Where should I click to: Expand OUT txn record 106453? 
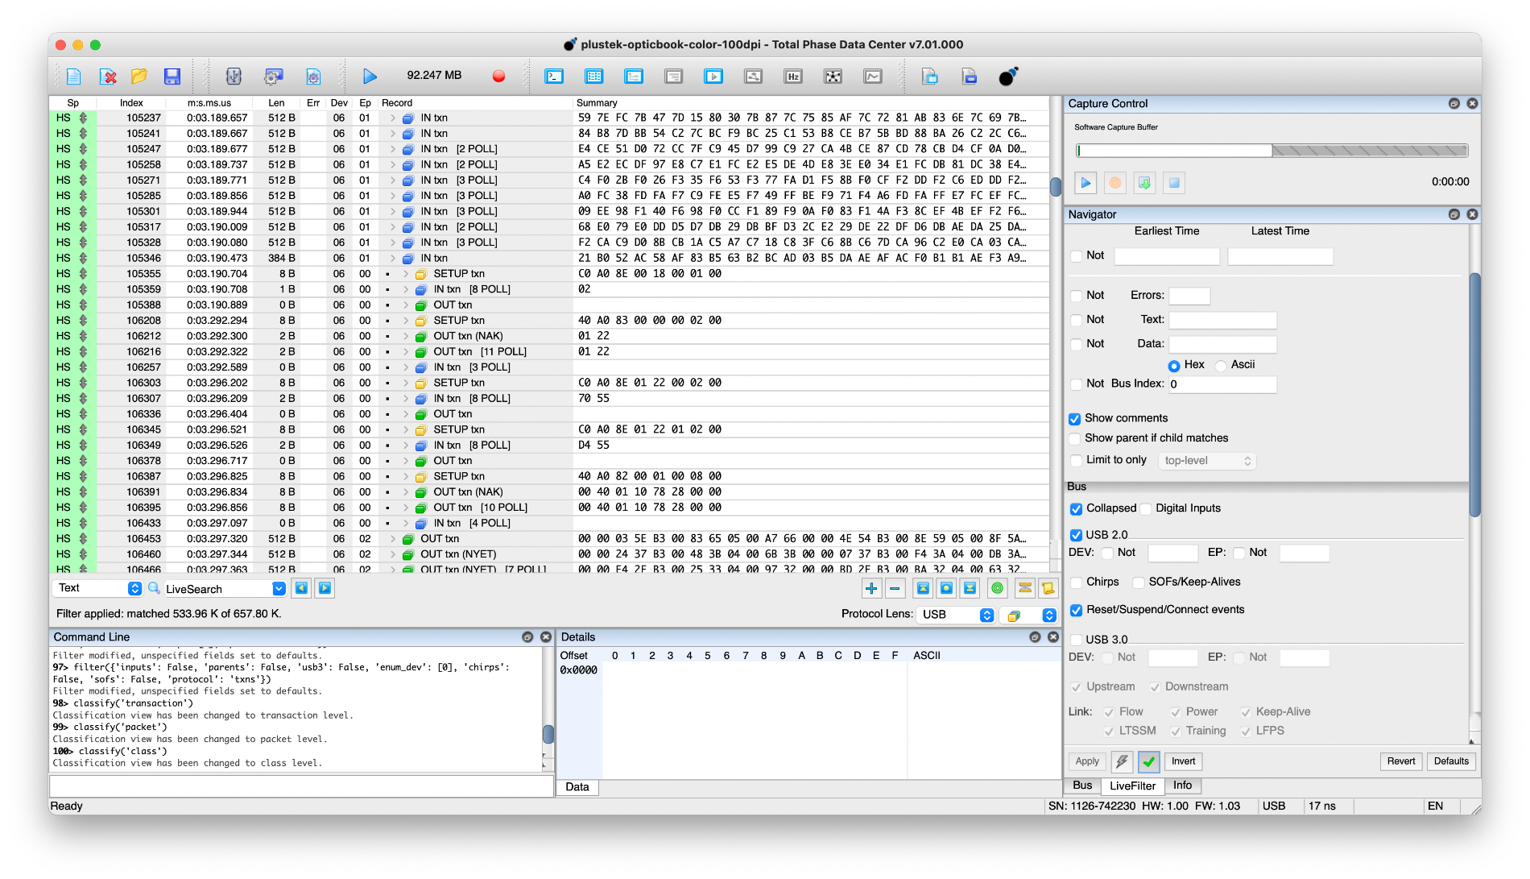(x=393, y=539)
